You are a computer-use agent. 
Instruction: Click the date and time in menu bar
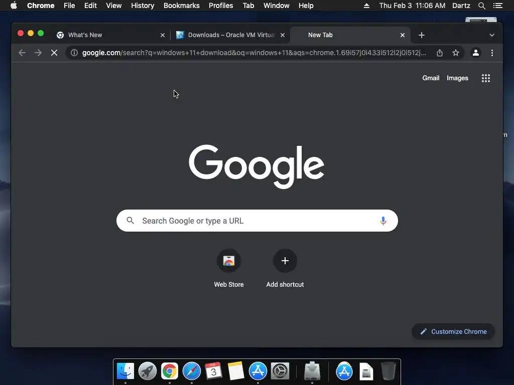coord(412,6)
